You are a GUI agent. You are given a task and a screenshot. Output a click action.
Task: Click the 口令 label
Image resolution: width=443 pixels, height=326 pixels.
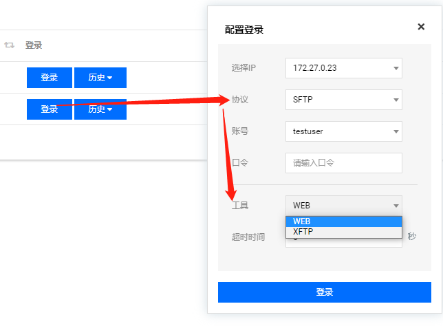[240, 163]
